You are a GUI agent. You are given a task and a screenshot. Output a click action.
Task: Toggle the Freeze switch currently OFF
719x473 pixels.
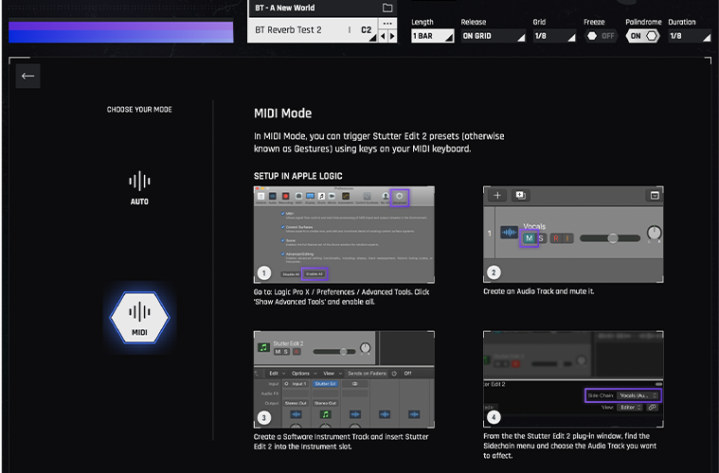point(601,36)
